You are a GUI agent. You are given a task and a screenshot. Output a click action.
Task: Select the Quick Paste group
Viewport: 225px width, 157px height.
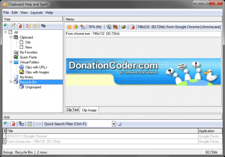click(x=28, y=57)
